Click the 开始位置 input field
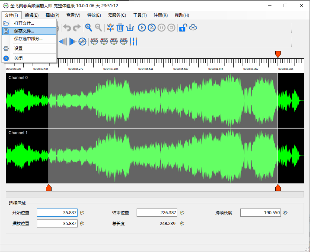 coord(57,213)
